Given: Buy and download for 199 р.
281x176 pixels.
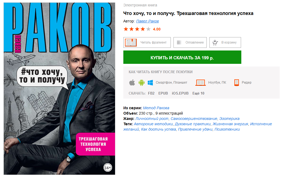Looking at the screenshot, I should pos(182,57).
